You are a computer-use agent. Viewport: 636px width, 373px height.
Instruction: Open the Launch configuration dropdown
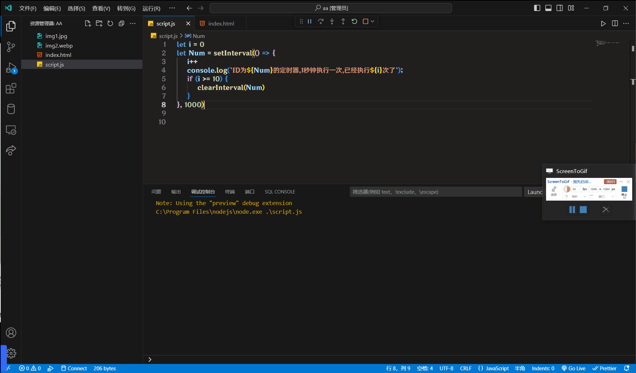[534, 192]
